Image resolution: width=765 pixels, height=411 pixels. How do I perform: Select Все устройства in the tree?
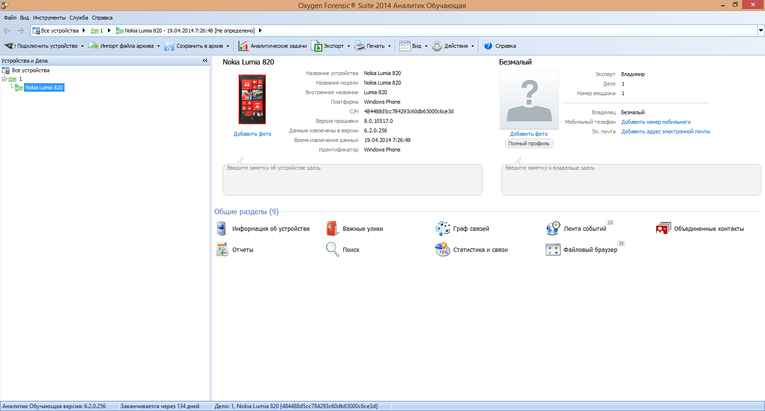(31, 70)
